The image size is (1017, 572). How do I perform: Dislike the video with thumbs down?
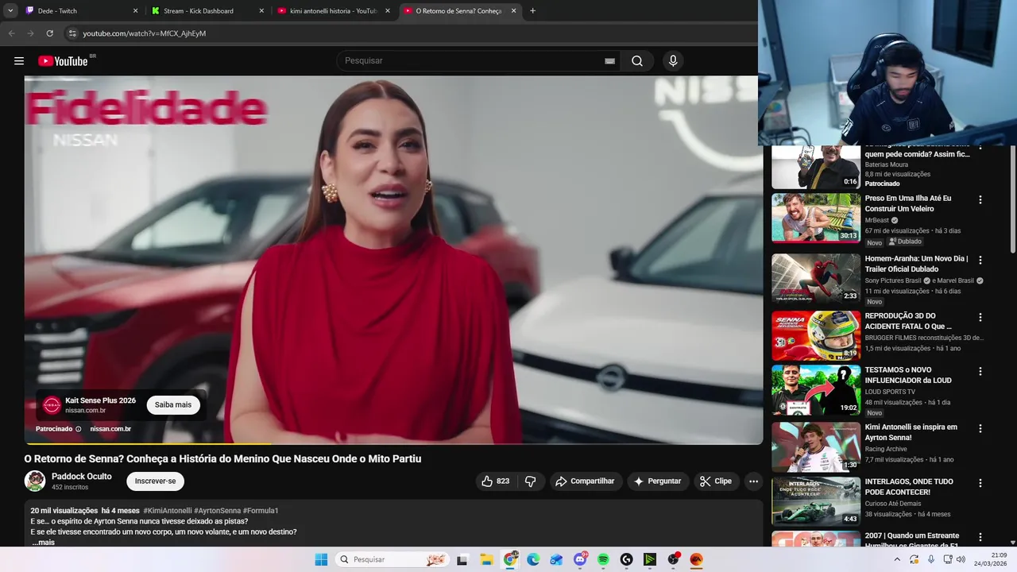531,481
